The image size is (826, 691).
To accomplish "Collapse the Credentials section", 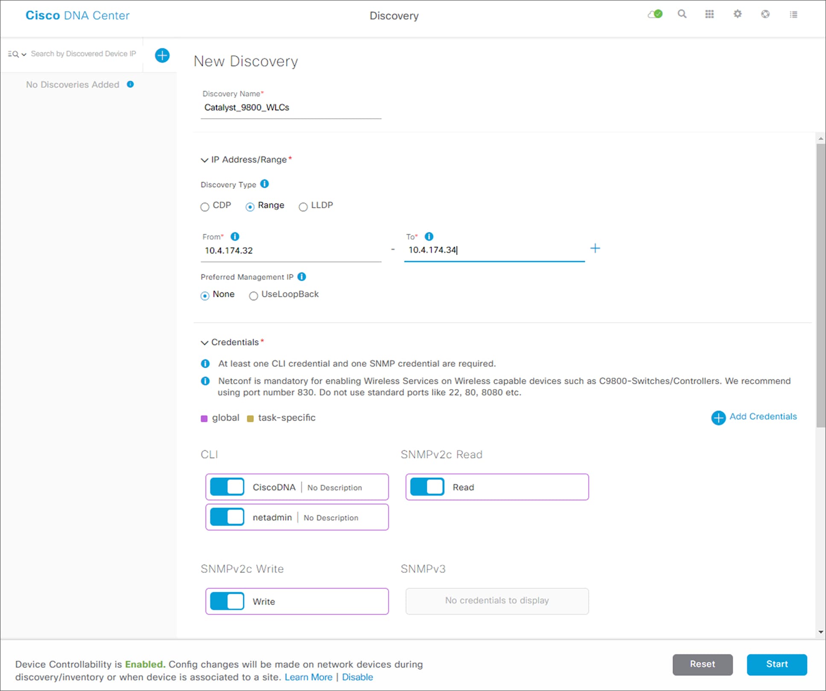I will (x=204, y=343).
